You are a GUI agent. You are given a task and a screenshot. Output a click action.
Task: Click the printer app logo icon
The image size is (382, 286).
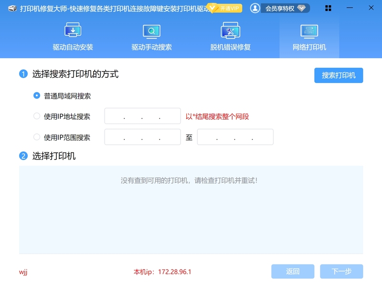(x=12, y=9)
